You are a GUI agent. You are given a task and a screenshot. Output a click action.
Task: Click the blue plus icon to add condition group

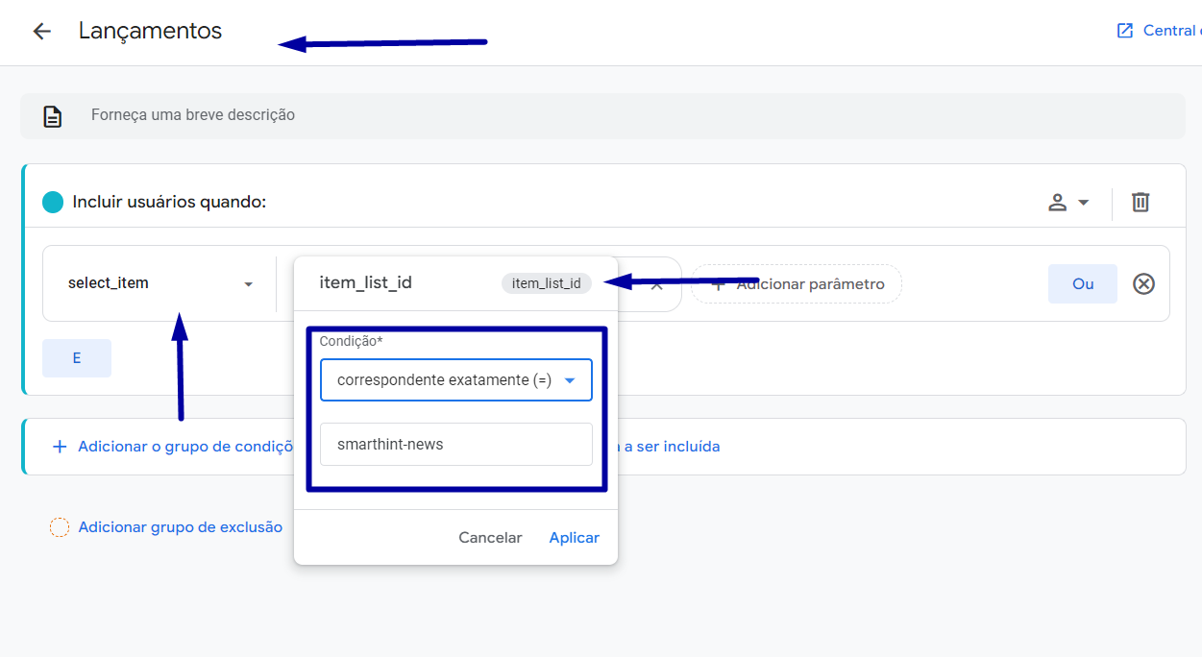[x=60, y=447]
